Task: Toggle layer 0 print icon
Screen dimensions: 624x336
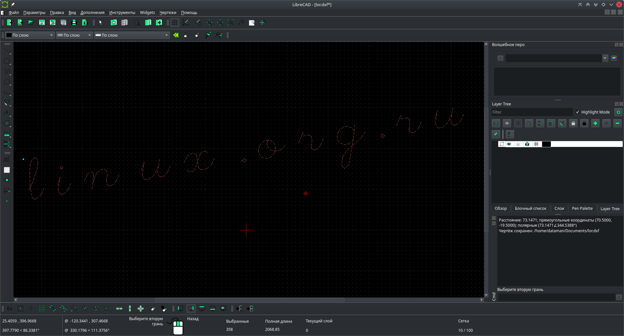Action: coord(527,144)
